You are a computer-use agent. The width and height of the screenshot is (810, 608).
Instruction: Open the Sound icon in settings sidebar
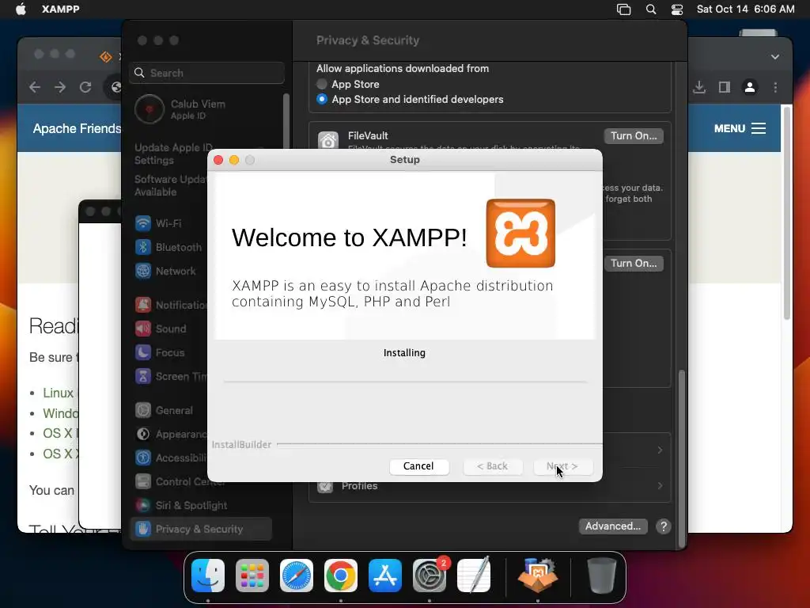tap(143, 329)
